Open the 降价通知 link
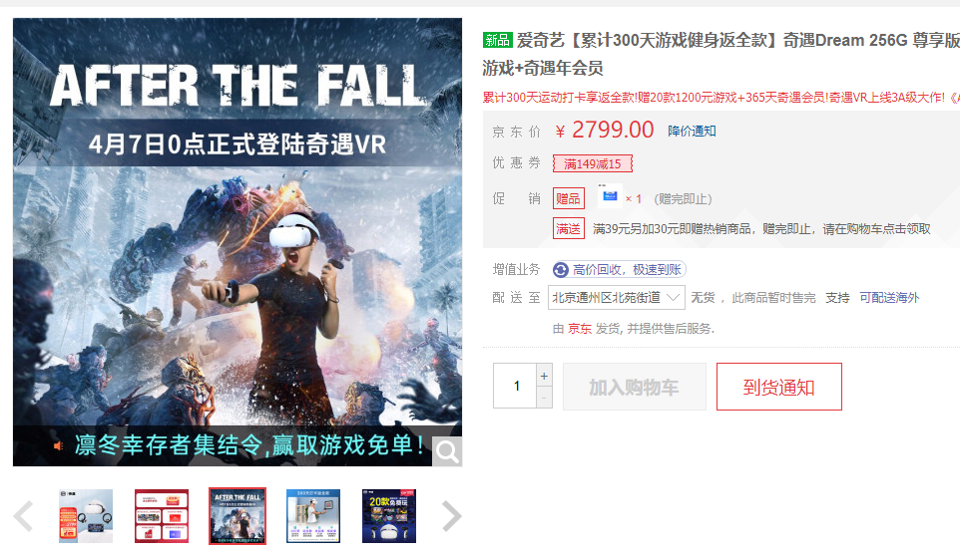This screenshot has width=960, height=556. point(692,131)
